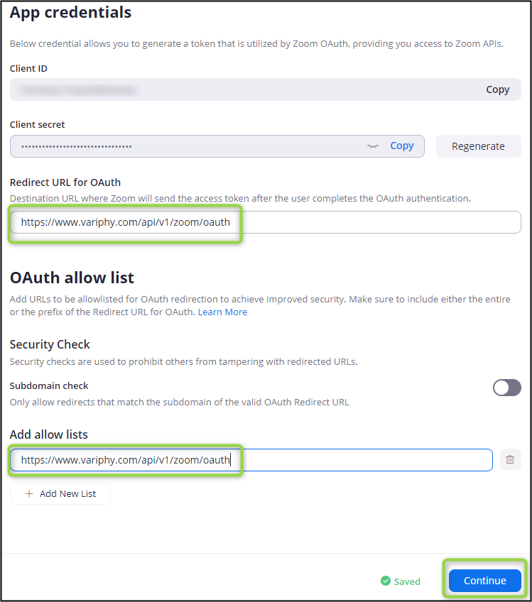This screenshot has width=532, height=602.
Task: Click the Add New List button label
Action: click(x=67, y=493)
